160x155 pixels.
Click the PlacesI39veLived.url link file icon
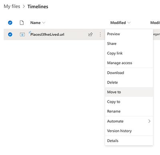tap(22, 35)
